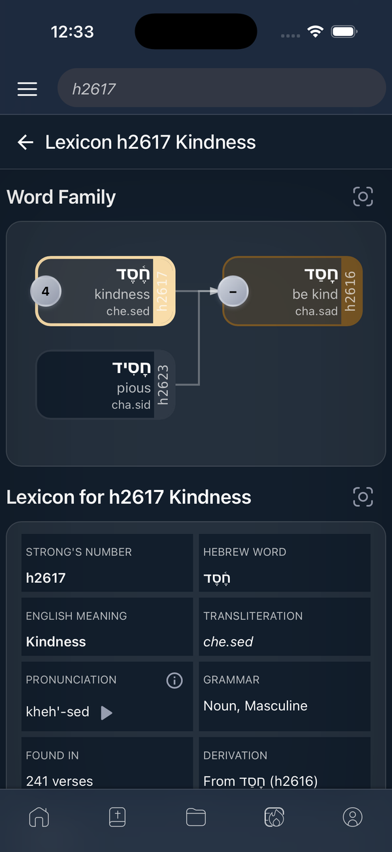Viewport: 392px width, 852px height.
Task: Open the pronunciation info icon
Action: 174,680
